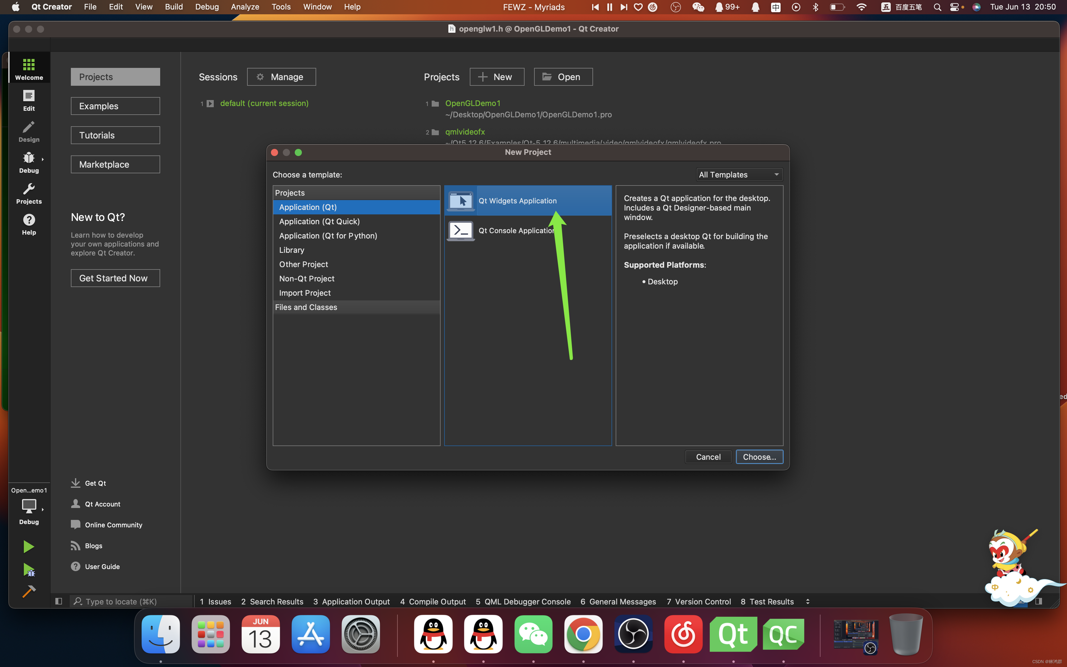1067x667 pixels.
Task: Expand output panes selector arrows
Action: tap(807, 601)
